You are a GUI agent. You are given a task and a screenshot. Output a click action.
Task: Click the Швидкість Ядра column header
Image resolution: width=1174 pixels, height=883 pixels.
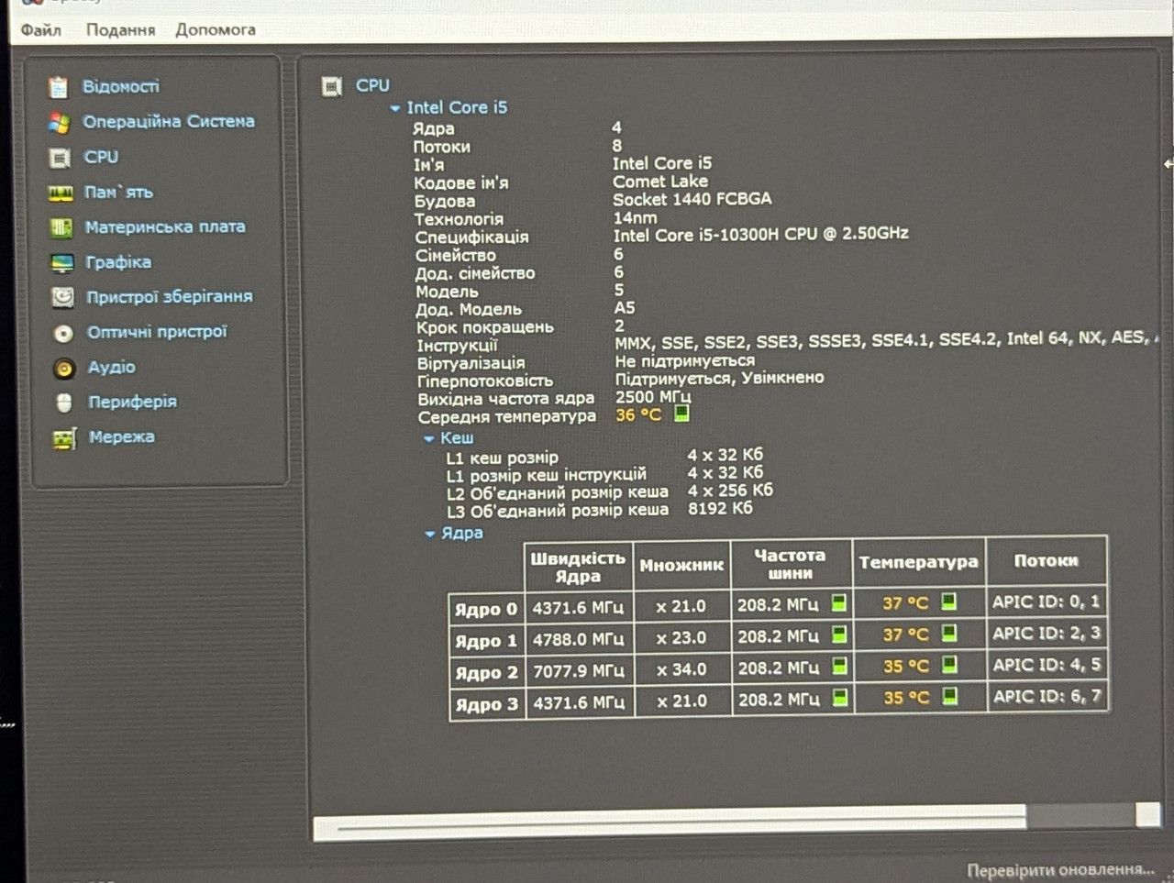[578, 567]
